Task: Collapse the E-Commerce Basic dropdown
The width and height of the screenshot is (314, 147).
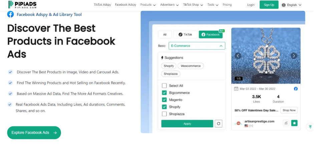Action: (197, 46)
